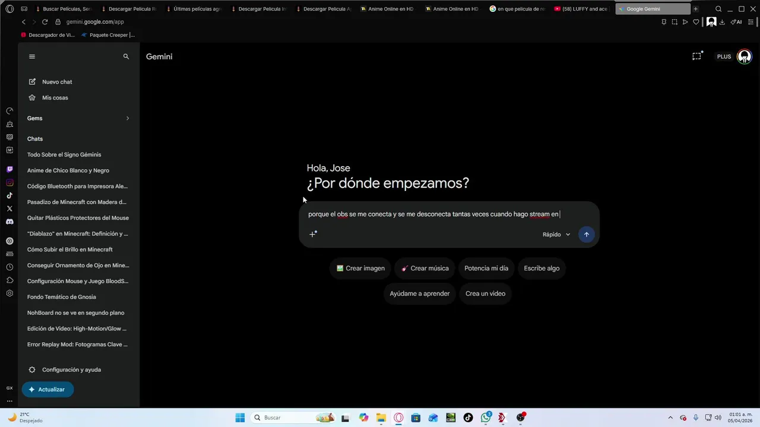Open browser tab search magnifier icon
The height and width of the screenshot is (427, 760).
718,9
